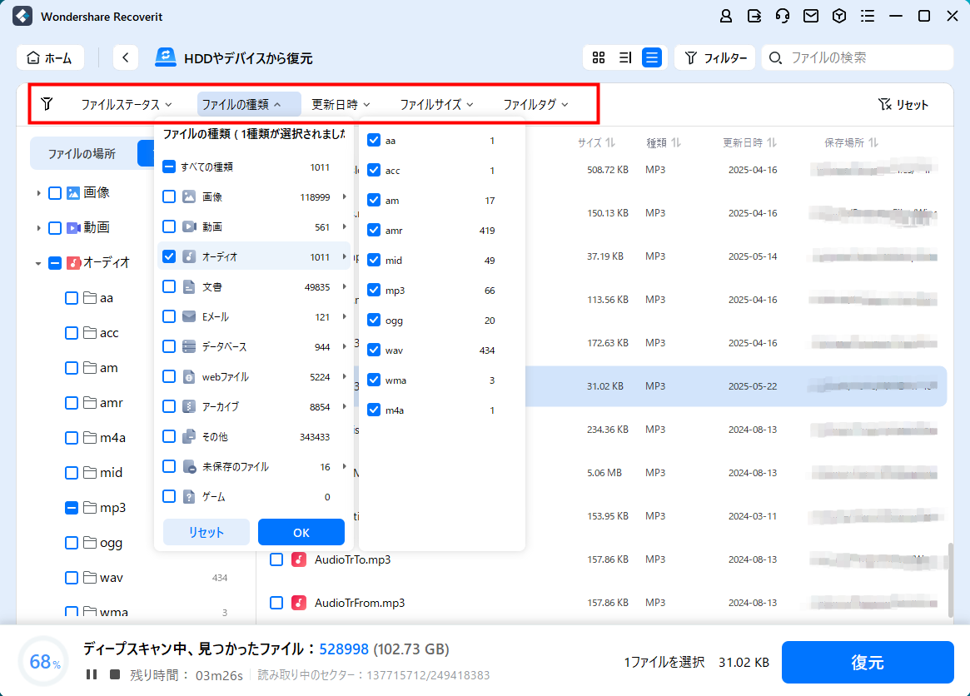Switch to grid thumbnail view
Viewport: 970px width, 696px height.
pyautogui.click(x=598, y=57)
